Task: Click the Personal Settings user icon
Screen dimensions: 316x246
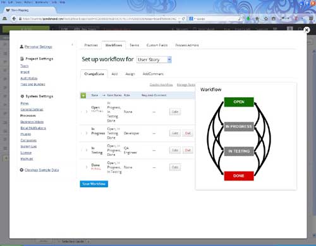Action: [21, 47]
